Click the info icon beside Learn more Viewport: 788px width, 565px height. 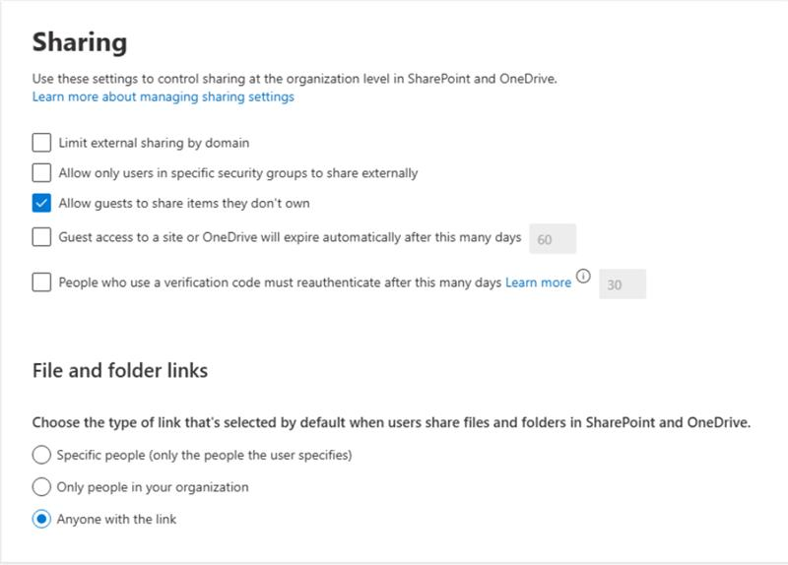pos(583,277)
